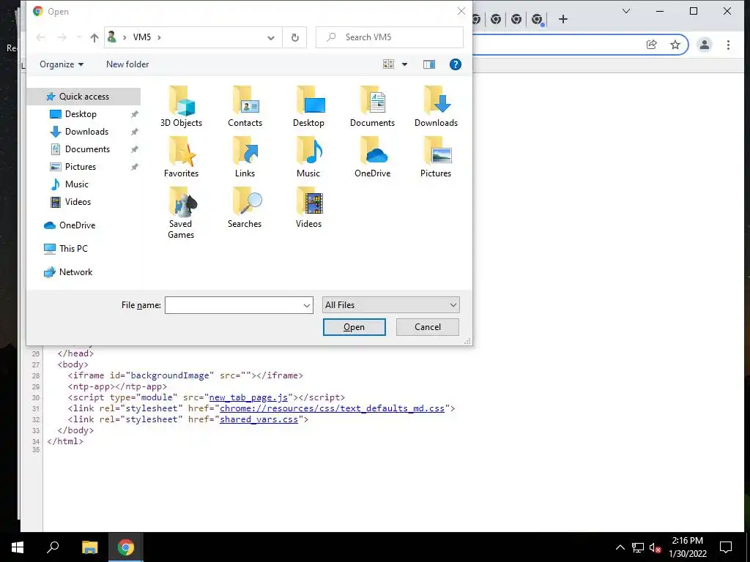This screenshot has height=562, width=750.
Task: Select Downloads in Quick access list
Action: point(86,132)
